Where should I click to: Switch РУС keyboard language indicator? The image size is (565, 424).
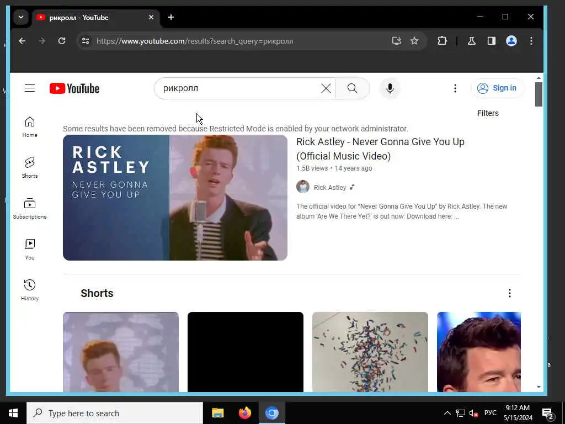click(490, 413)
